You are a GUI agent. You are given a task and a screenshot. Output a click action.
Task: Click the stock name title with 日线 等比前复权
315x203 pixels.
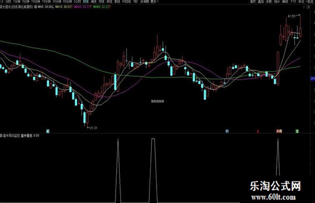[17, 7]
